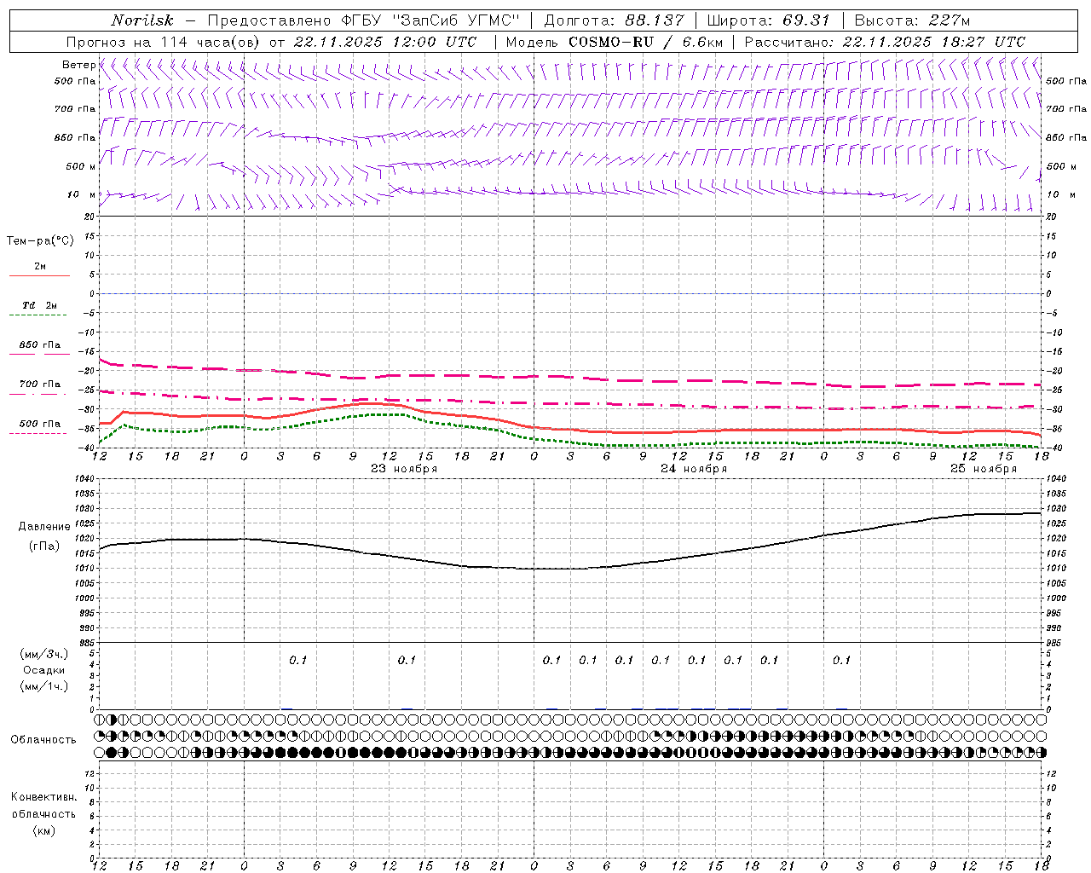Select 'Прогноз на 114 часа(ов)' forecast header text
This screenshot has width=1091, height=873.
164,42
